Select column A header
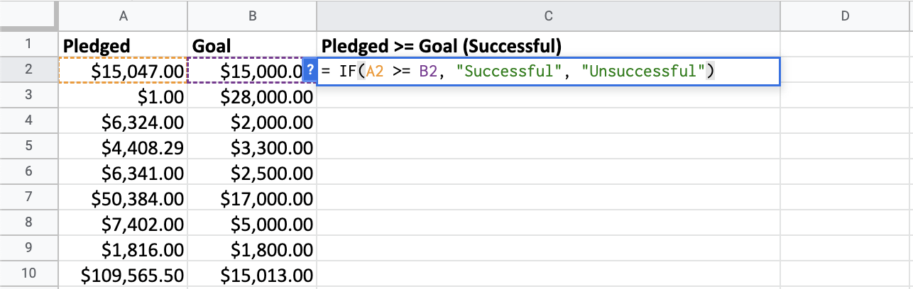This screenshot has width=913, height=289. [x=123, y=16]
